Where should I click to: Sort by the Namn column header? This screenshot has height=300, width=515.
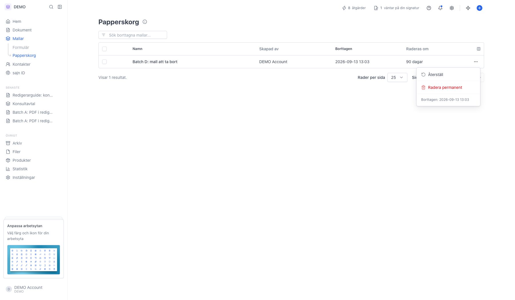[x=137, y=49]
